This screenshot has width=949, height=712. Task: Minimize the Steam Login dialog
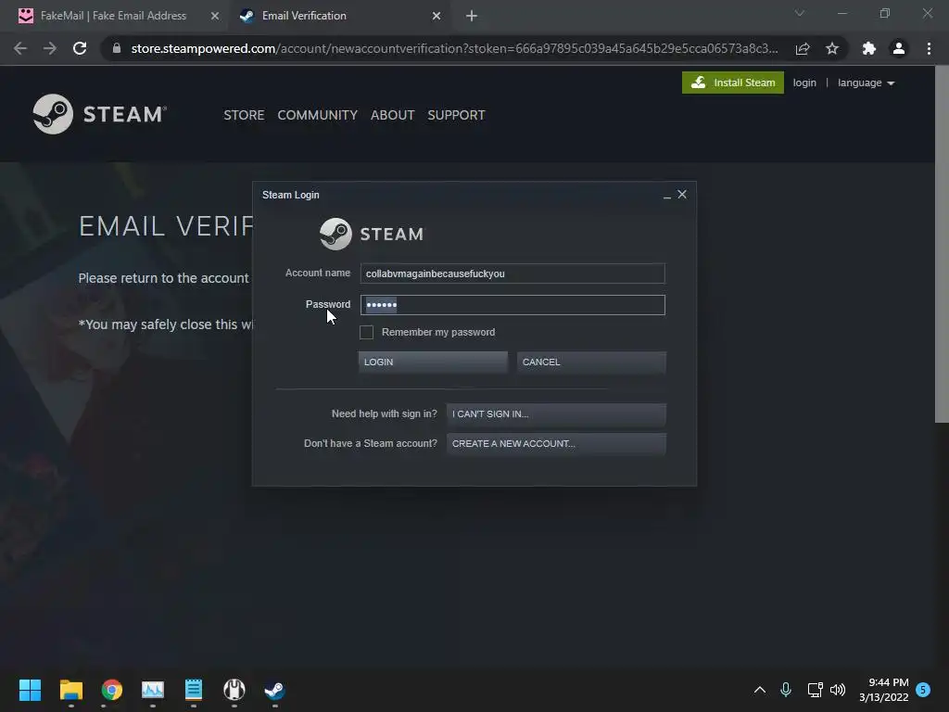[x=667, y=195]
